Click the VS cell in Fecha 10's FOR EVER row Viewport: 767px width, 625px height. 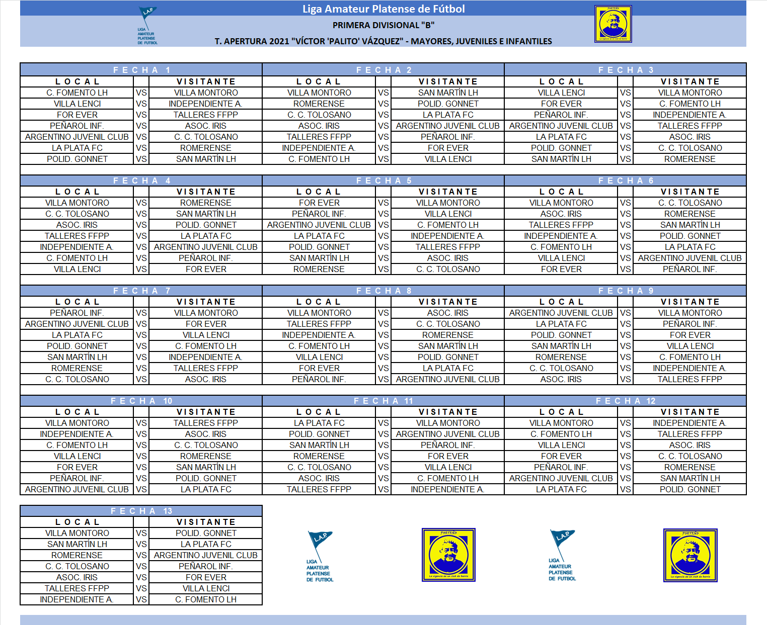pos(141,467)
